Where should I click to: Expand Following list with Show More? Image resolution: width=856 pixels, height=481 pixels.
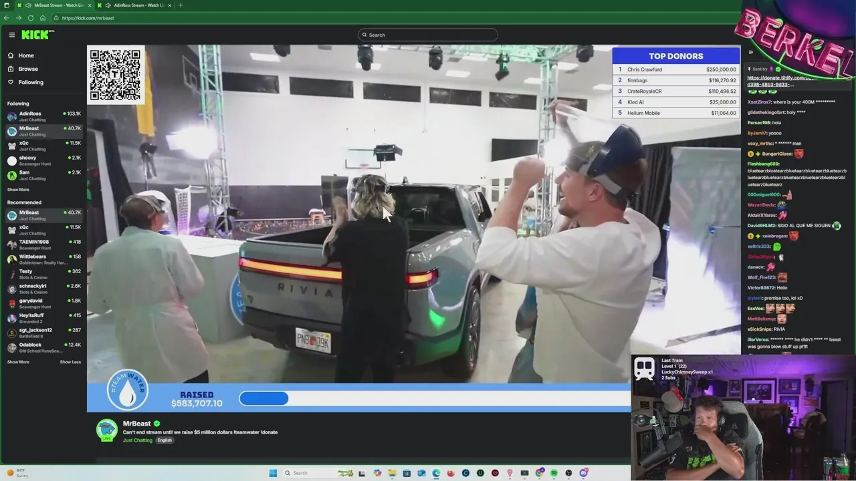point(18,190)
